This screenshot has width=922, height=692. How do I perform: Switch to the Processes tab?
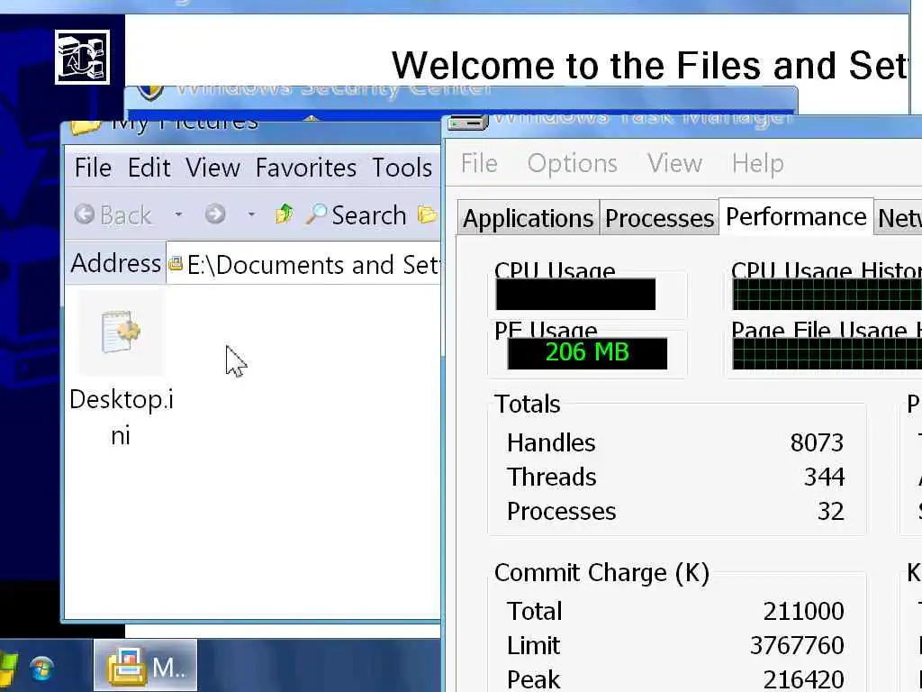tap(659, 218)
